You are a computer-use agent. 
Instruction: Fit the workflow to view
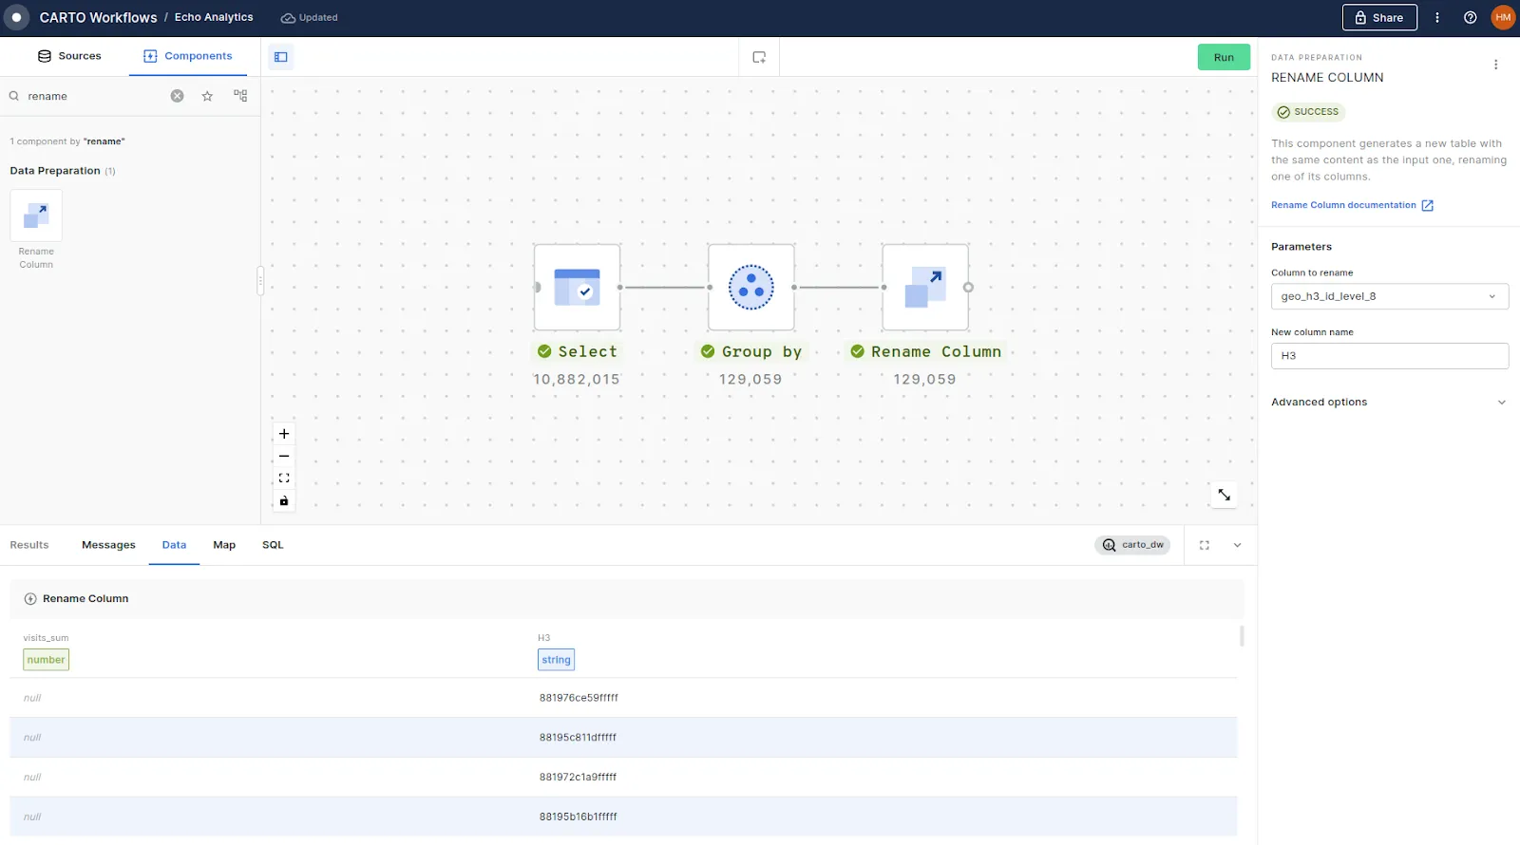(x=284, y=479)
